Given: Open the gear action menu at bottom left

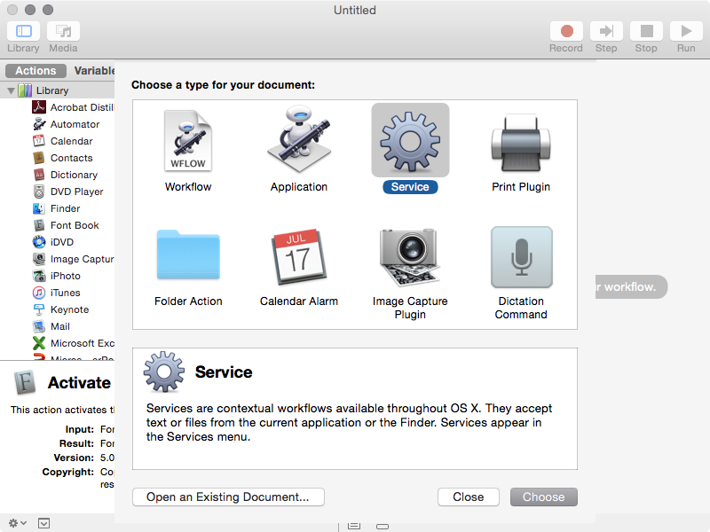Looking at the screenshot, I should 17,523.
